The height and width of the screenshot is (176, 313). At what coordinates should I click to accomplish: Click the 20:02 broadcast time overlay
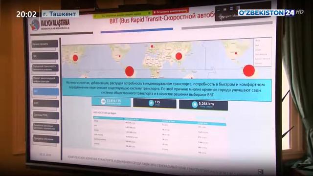pyautogui.click(x=26, y=14)
